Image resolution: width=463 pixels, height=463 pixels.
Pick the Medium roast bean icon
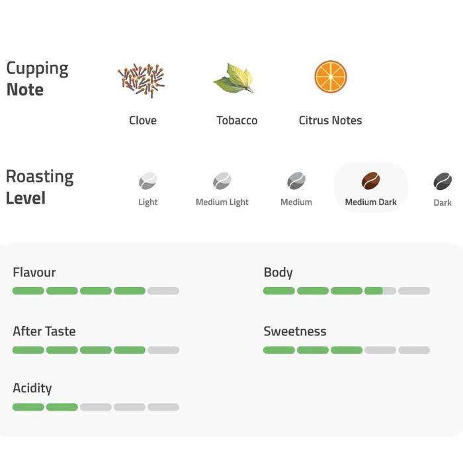(296, 181)
